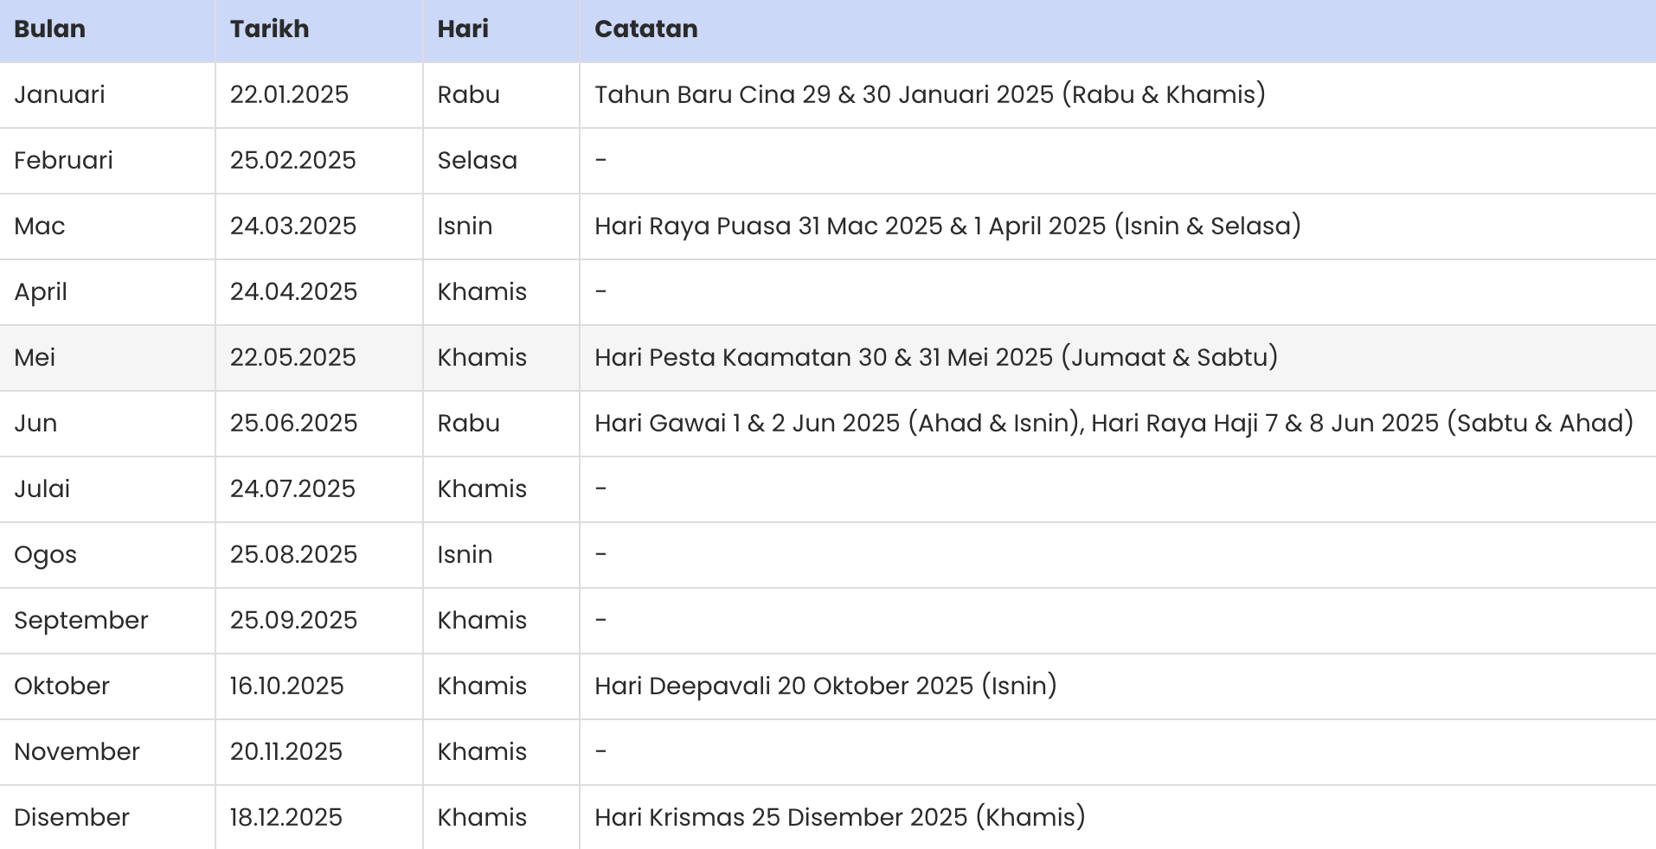
Task: Select the date 20.11.2025
Action: pyautogui.click(x=286, y=751)
